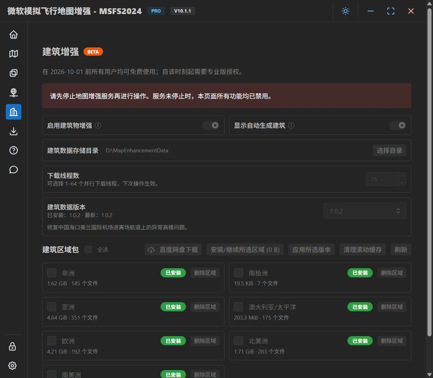This screenshot has width=433, height=378.
Task: Click the red service warning banner text
Action: point(161,96)
